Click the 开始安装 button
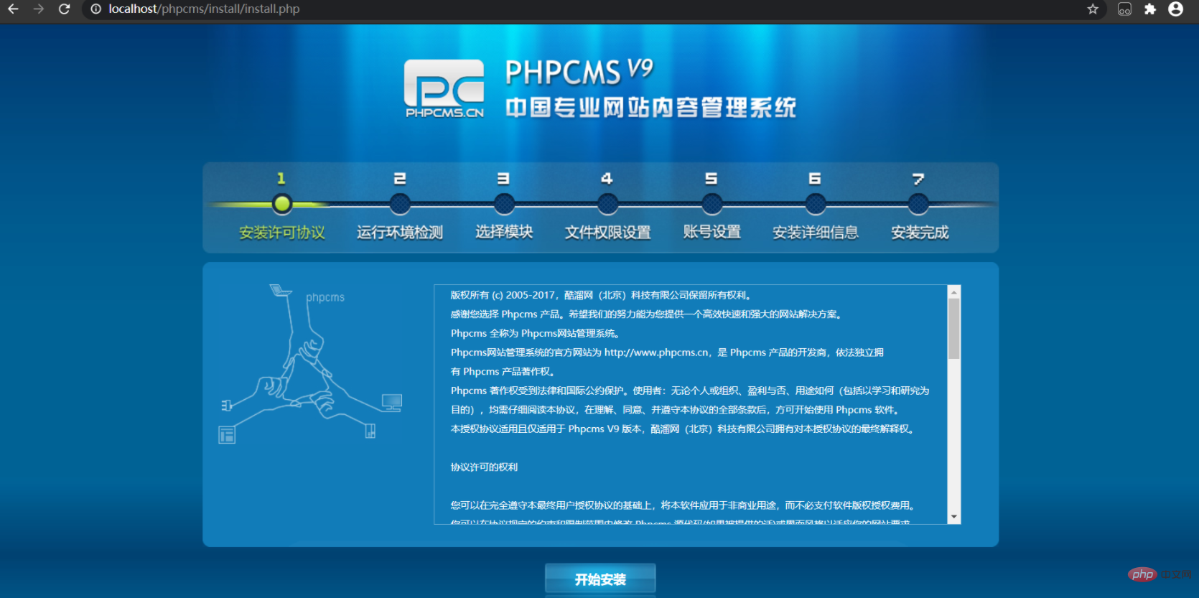This screenshot has width=1199, height=598. pyautogui.click(x=600, y=579)
